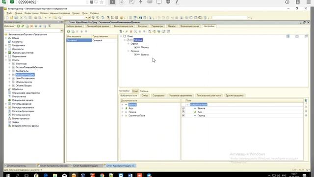Switch to the Наборы данных tab
Screen dimensions: 314x177
click(74, 26)
